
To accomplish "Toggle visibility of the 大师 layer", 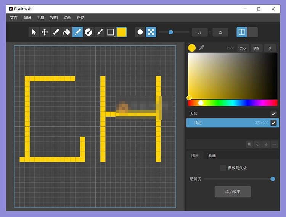I will point(273,114).
